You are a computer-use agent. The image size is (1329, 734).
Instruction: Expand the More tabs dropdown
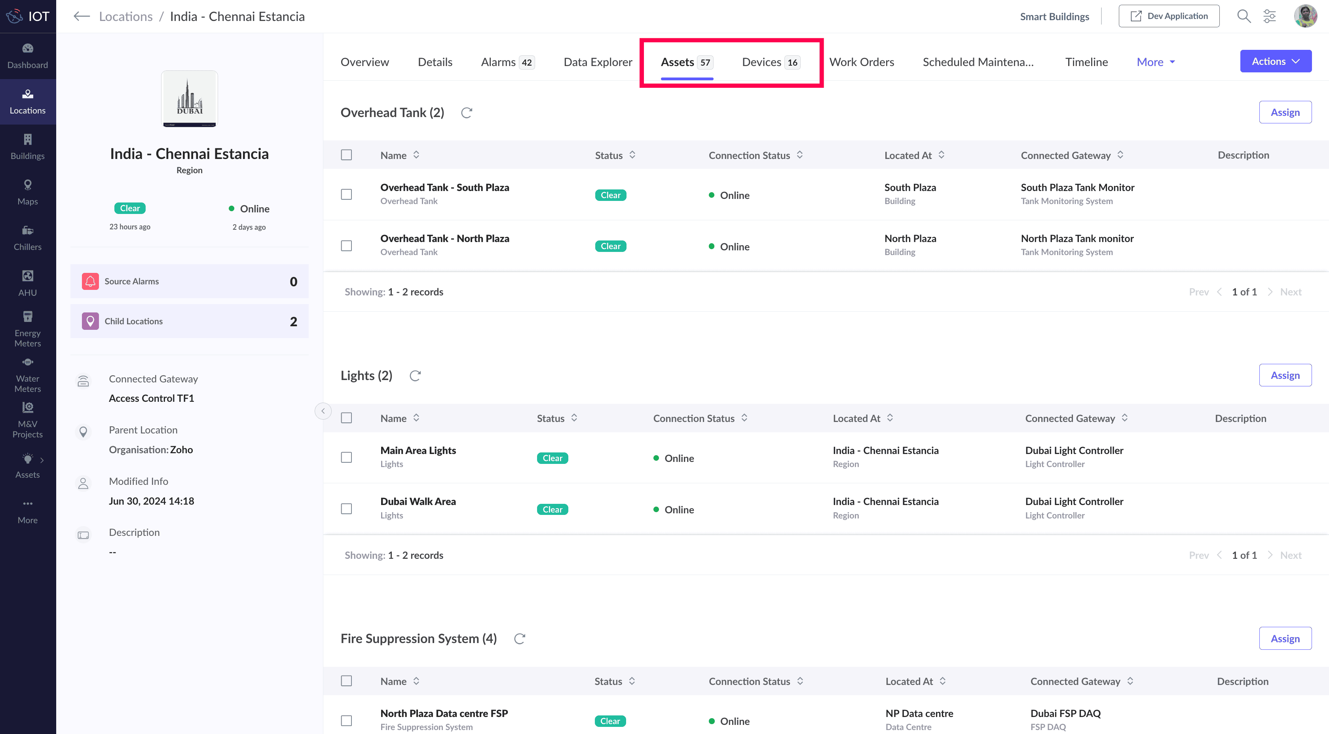tap(1156, 62)
